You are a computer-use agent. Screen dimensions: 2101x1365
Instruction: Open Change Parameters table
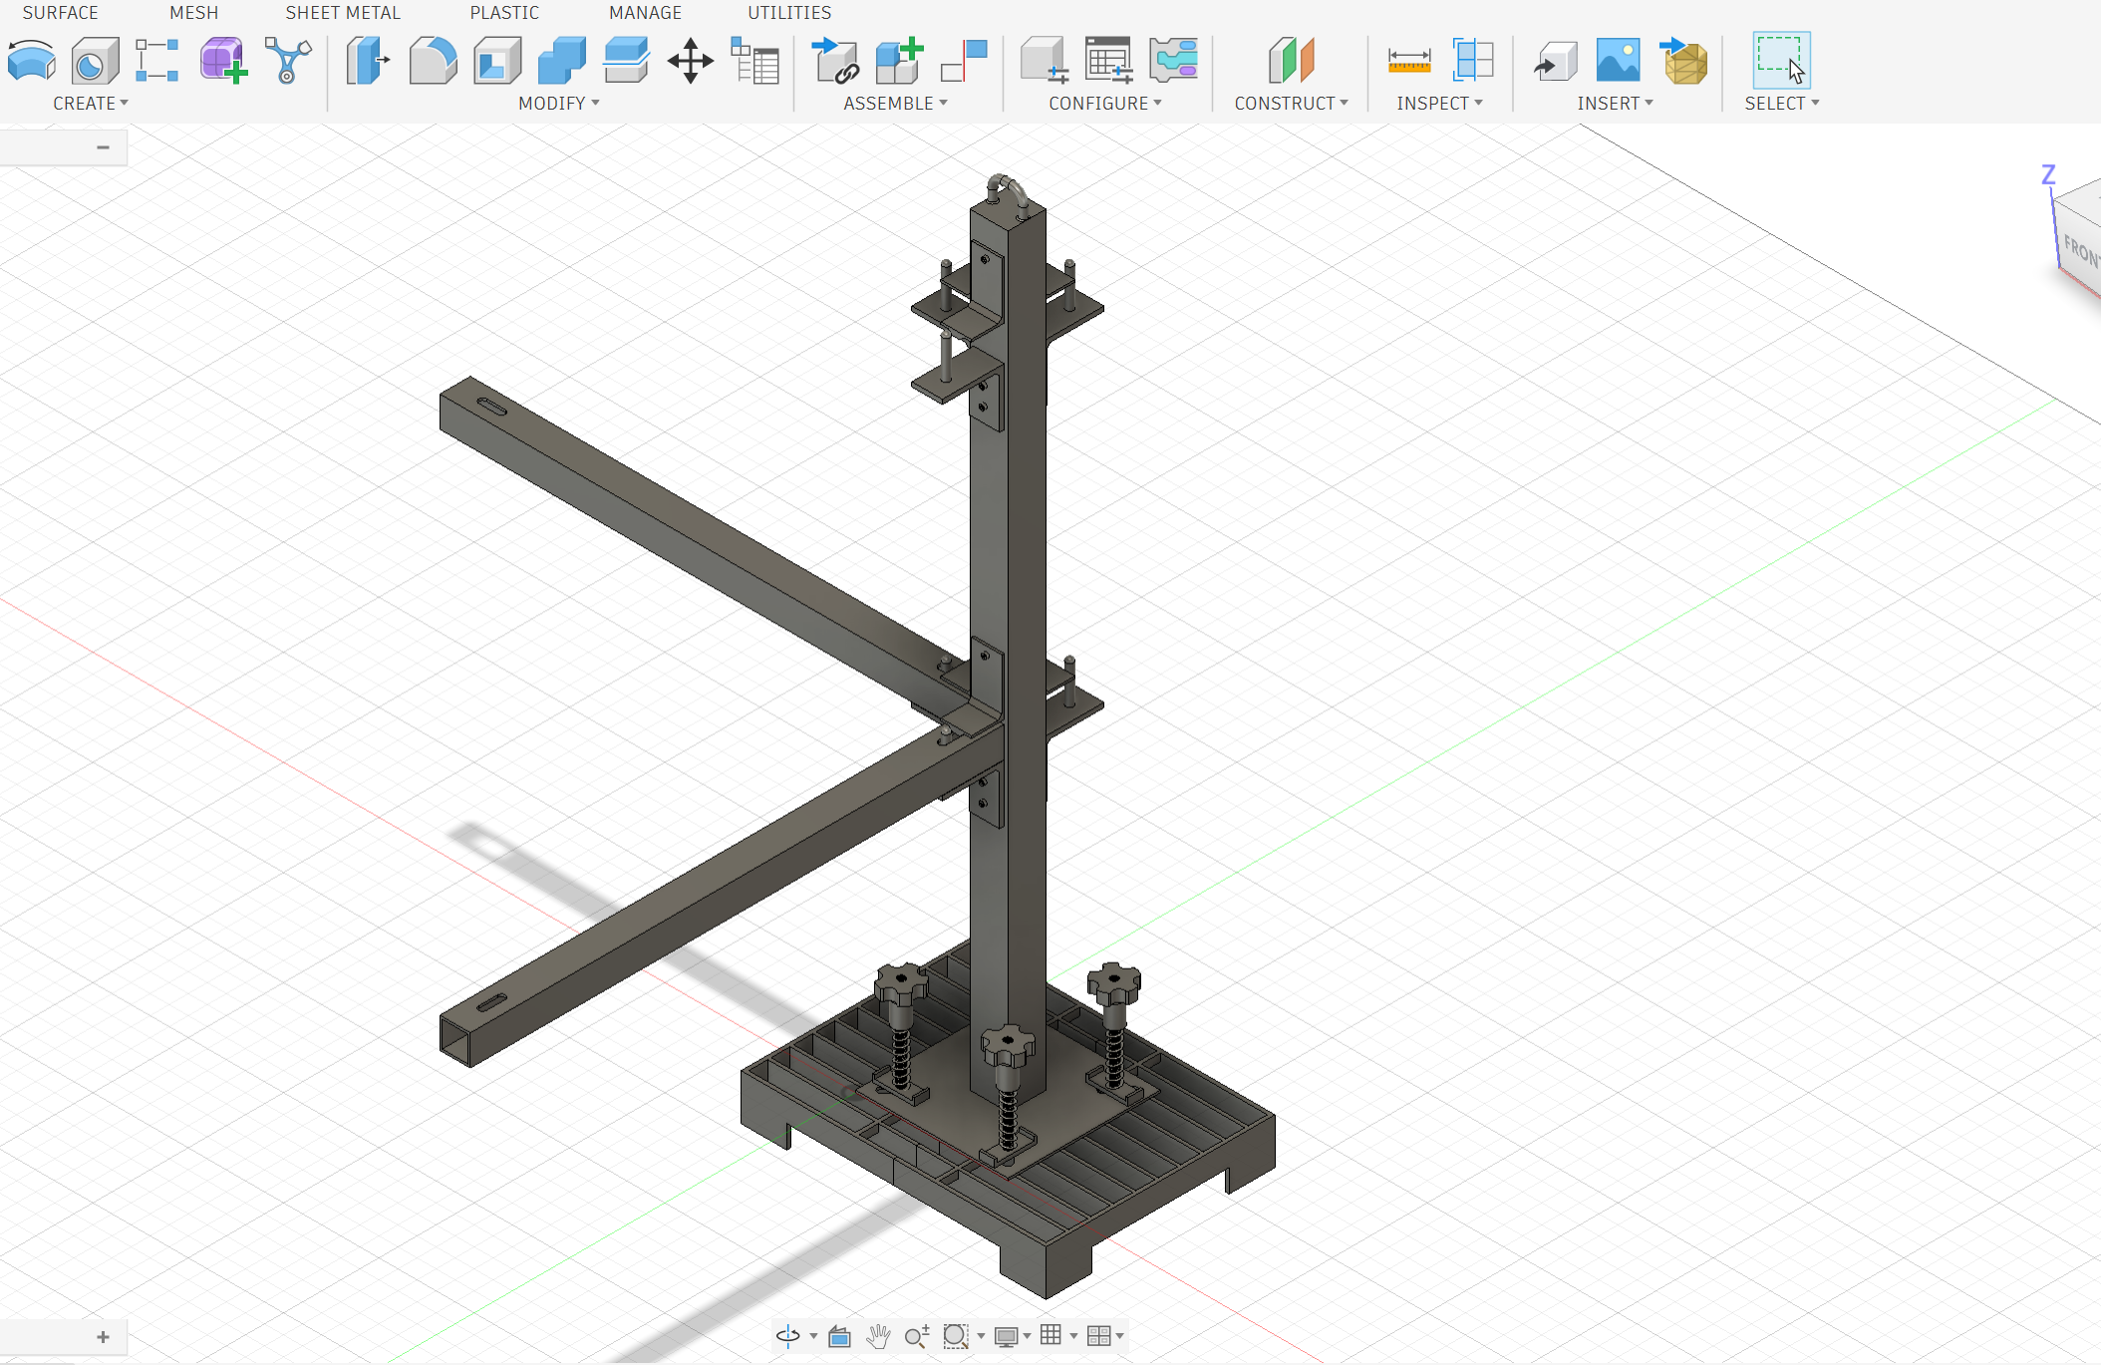pos(754,61)
